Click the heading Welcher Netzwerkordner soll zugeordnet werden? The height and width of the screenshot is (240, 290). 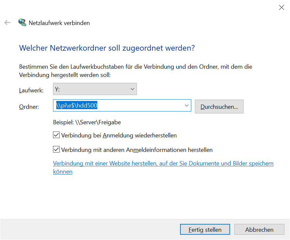107,48
